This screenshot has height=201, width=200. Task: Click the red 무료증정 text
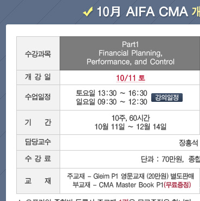tap(177, 185)
